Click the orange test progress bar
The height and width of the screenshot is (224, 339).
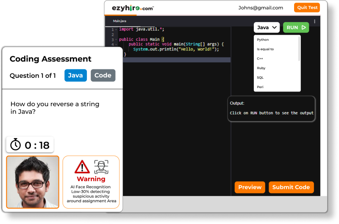[x=120, y=15]
